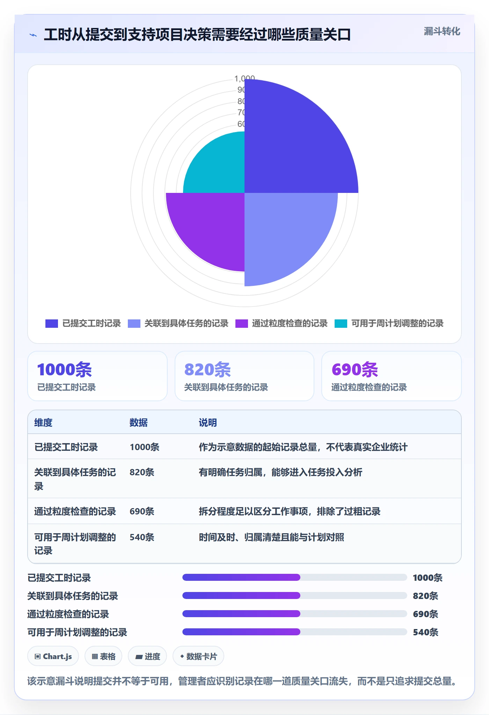The width and height of the screenshot is (489, 715).
Task: Toggle the 通过粒度检查的记录 legend swatch
Action: point(242,324)
